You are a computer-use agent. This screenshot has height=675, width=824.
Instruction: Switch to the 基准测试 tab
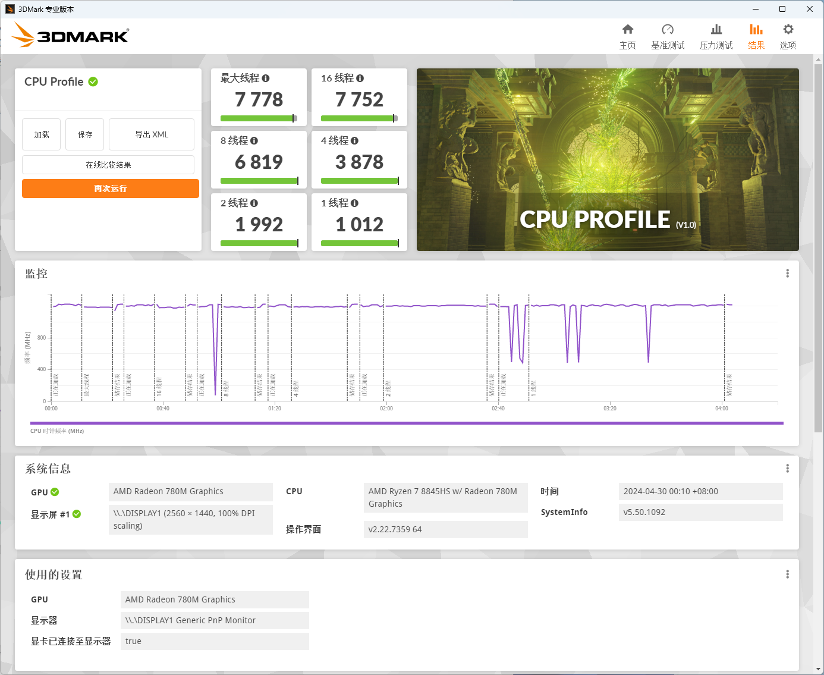coord(668,37)
